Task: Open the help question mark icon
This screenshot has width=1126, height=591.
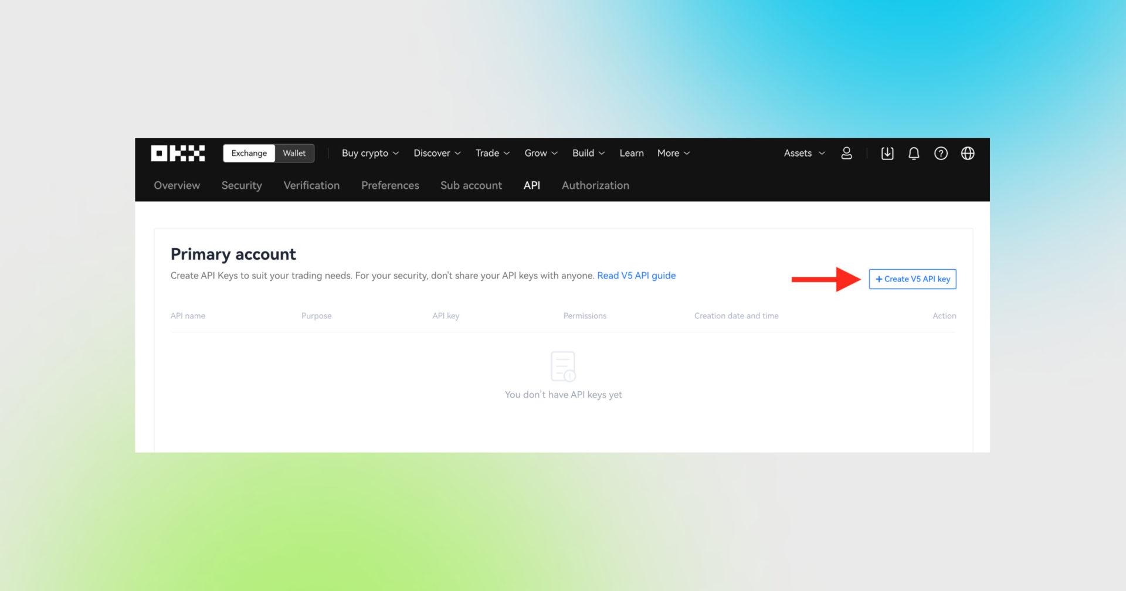Action: pyautogui.click(x=941, y=153)
